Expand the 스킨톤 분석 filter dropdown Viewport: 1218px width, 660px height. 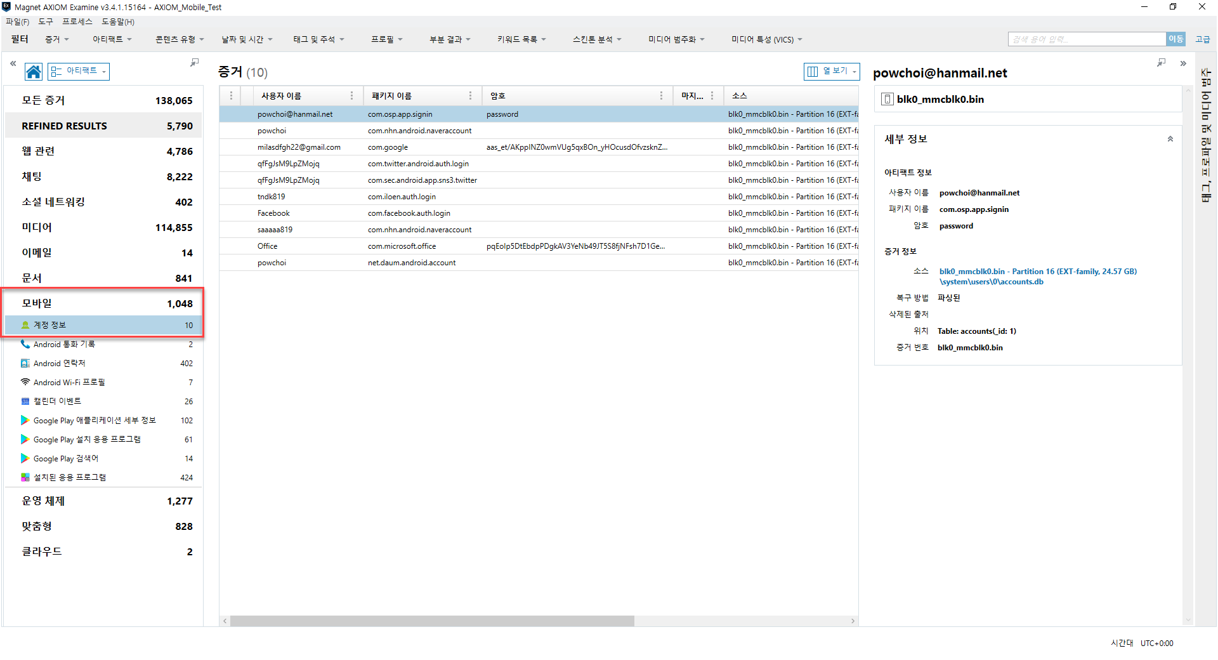coord(597,39)
